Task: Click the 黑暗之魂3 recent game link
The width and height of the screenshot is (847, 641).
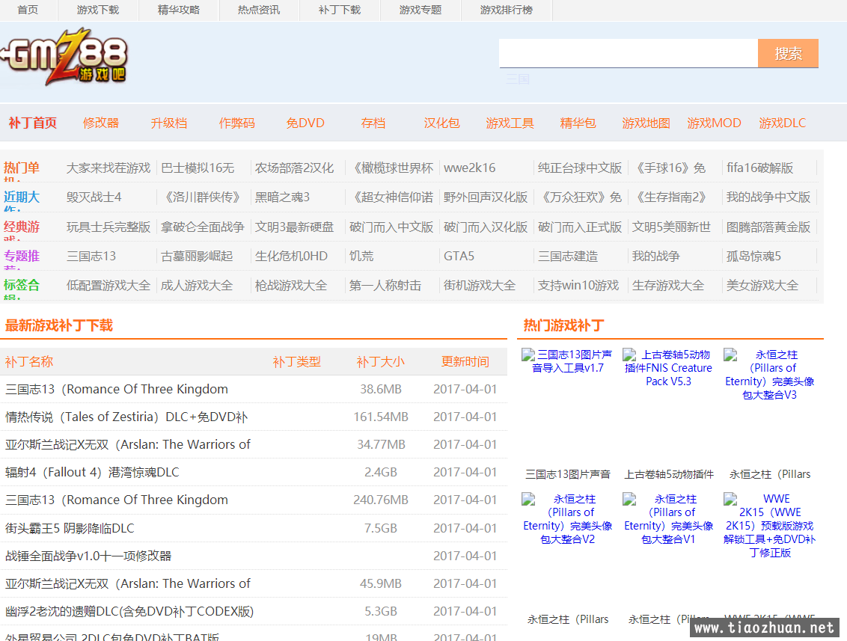Action: 282,197
